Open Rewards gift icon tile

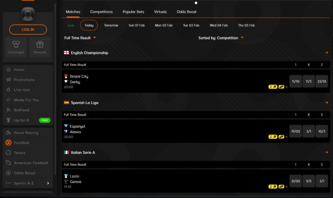40,47
